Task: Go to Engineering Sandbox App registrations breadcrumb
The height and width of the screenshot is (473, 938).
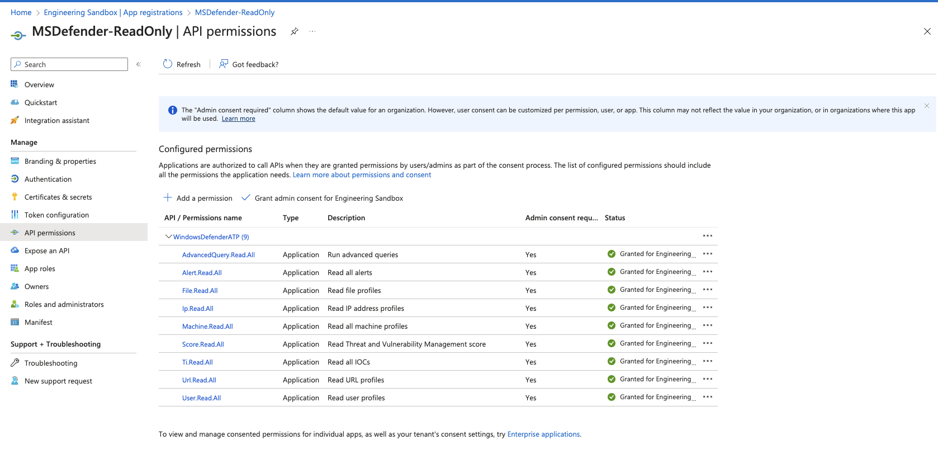Action: click(113, 12)
